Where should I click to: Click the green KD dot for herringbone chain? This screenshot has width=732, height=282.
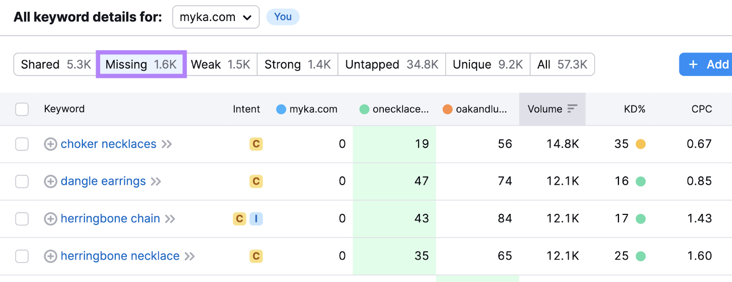click(640, 219)
